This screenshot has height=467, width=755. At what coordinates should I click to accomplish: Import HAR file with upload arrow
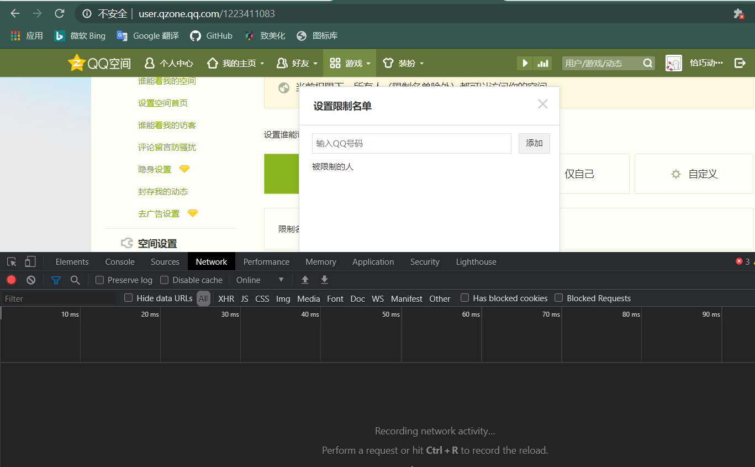305,280
